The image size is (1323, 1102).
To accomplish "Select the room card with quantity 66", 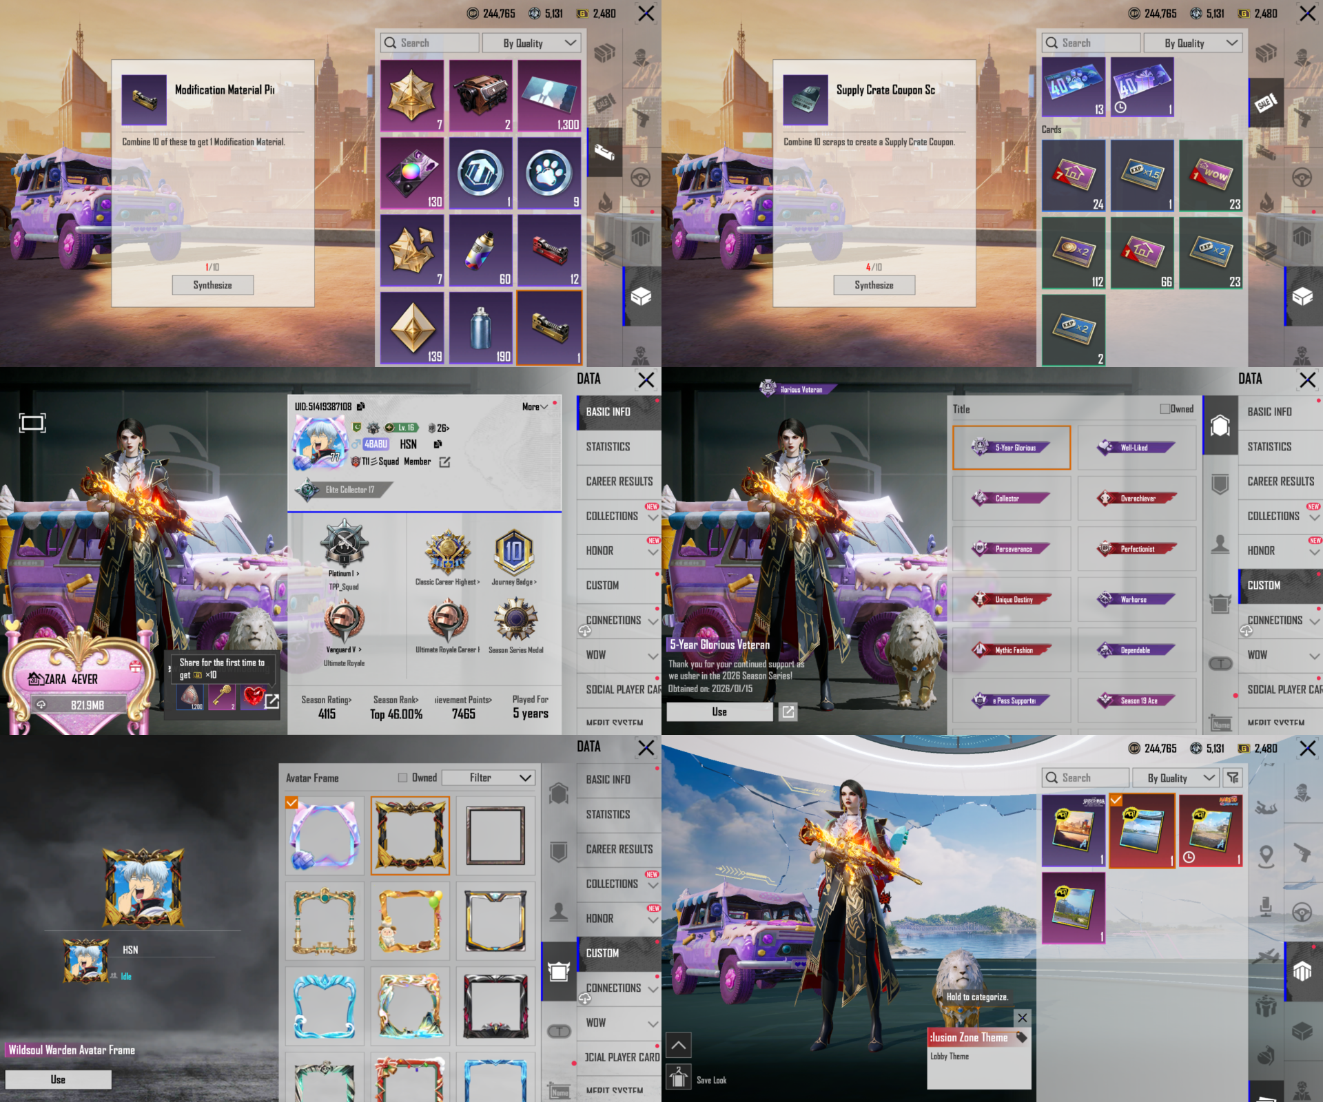I will pyautogui.click(x=1142, y=253).
